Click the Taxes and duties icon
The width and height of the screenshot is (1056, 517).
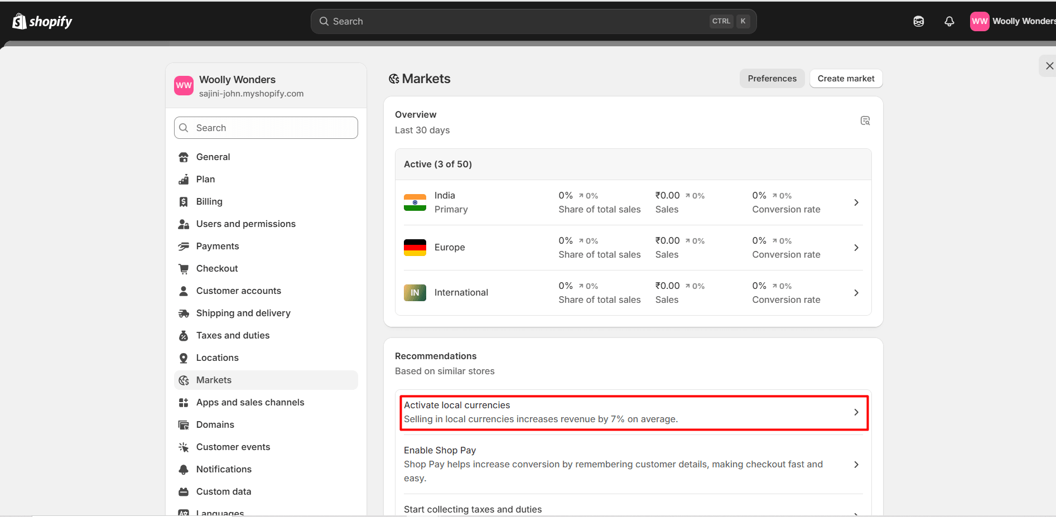point(184,336)
